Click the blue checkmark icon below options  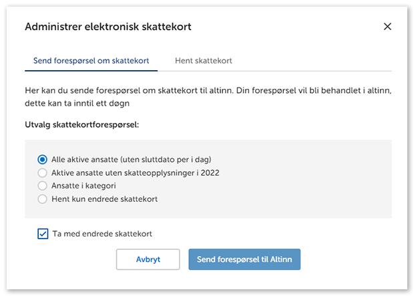point(43,234)
